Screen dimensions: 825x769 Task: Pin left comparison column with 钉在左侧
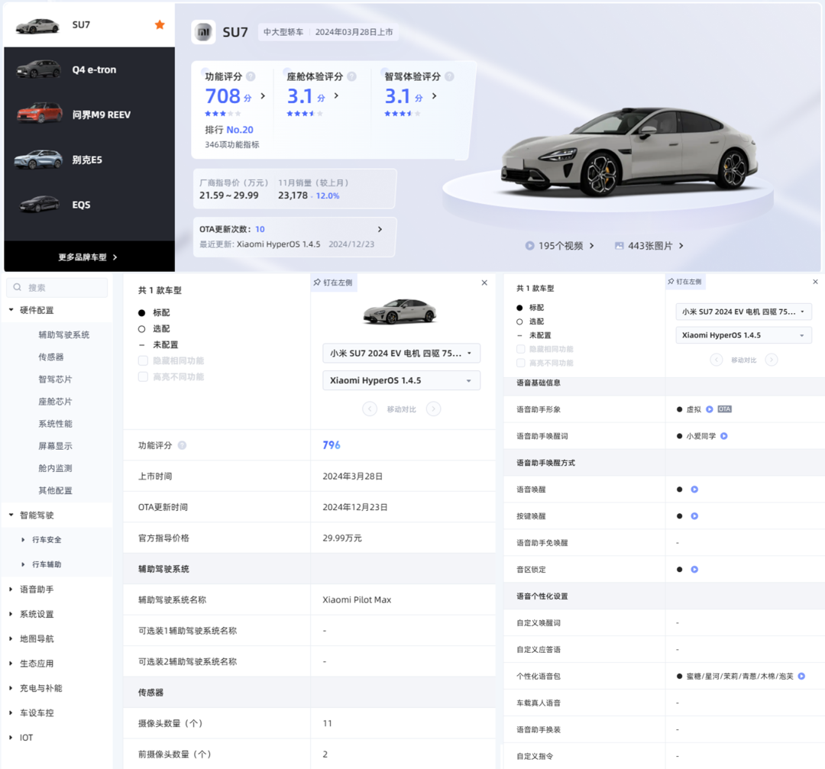point(333,283)
